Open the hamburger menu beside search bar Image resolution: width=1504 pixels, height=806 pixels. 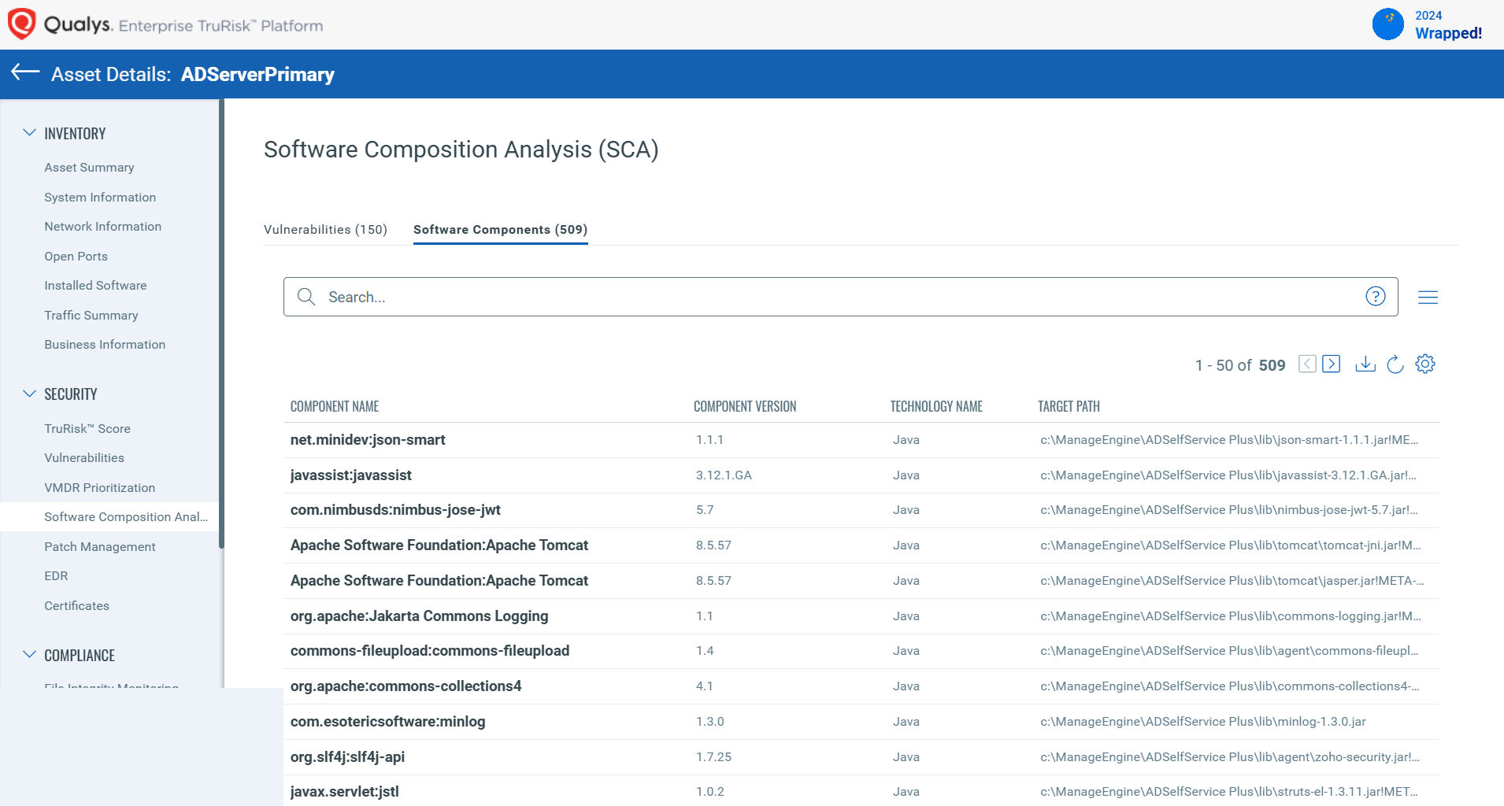1428,298
